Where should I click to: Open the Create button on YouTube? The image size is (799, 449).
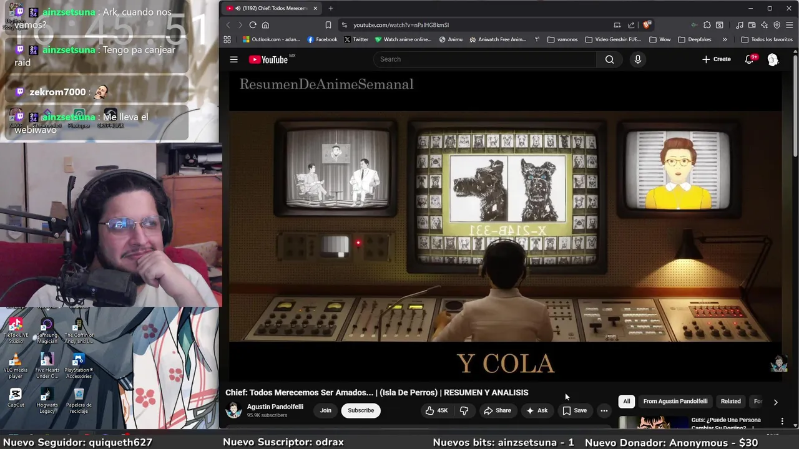pos(716,59)
